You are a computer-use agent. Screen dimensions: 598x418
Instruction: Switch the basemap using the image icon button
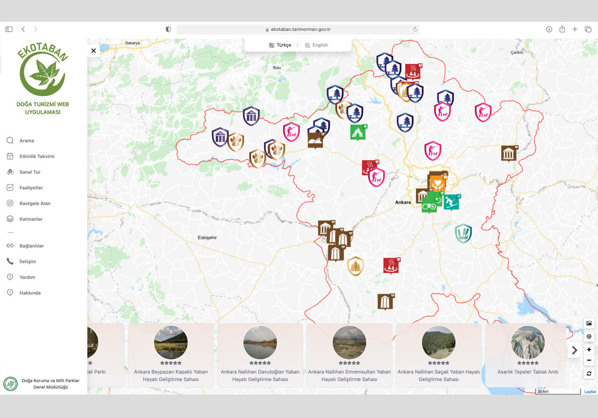589,323
